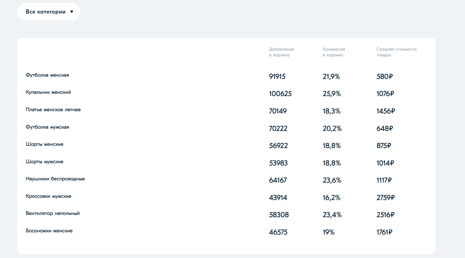Click the 100625 cart additions value
The width and height of the screenshot is (465, 258).
pyautogui.click(x=280, y=94)
